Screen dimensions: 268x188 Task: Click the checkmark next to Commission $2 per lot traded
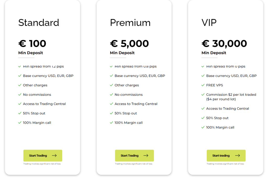203,94
